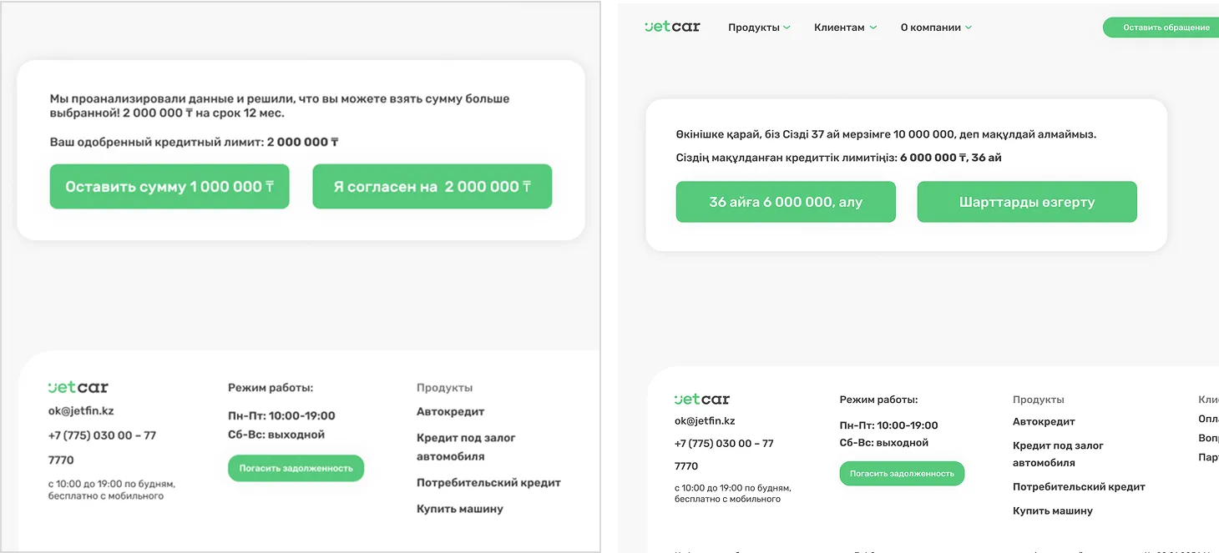The height and width of the screenshot is (553, 1219).
Task: Open the Автокредит link in left footer
Action: tap(450, 411)
